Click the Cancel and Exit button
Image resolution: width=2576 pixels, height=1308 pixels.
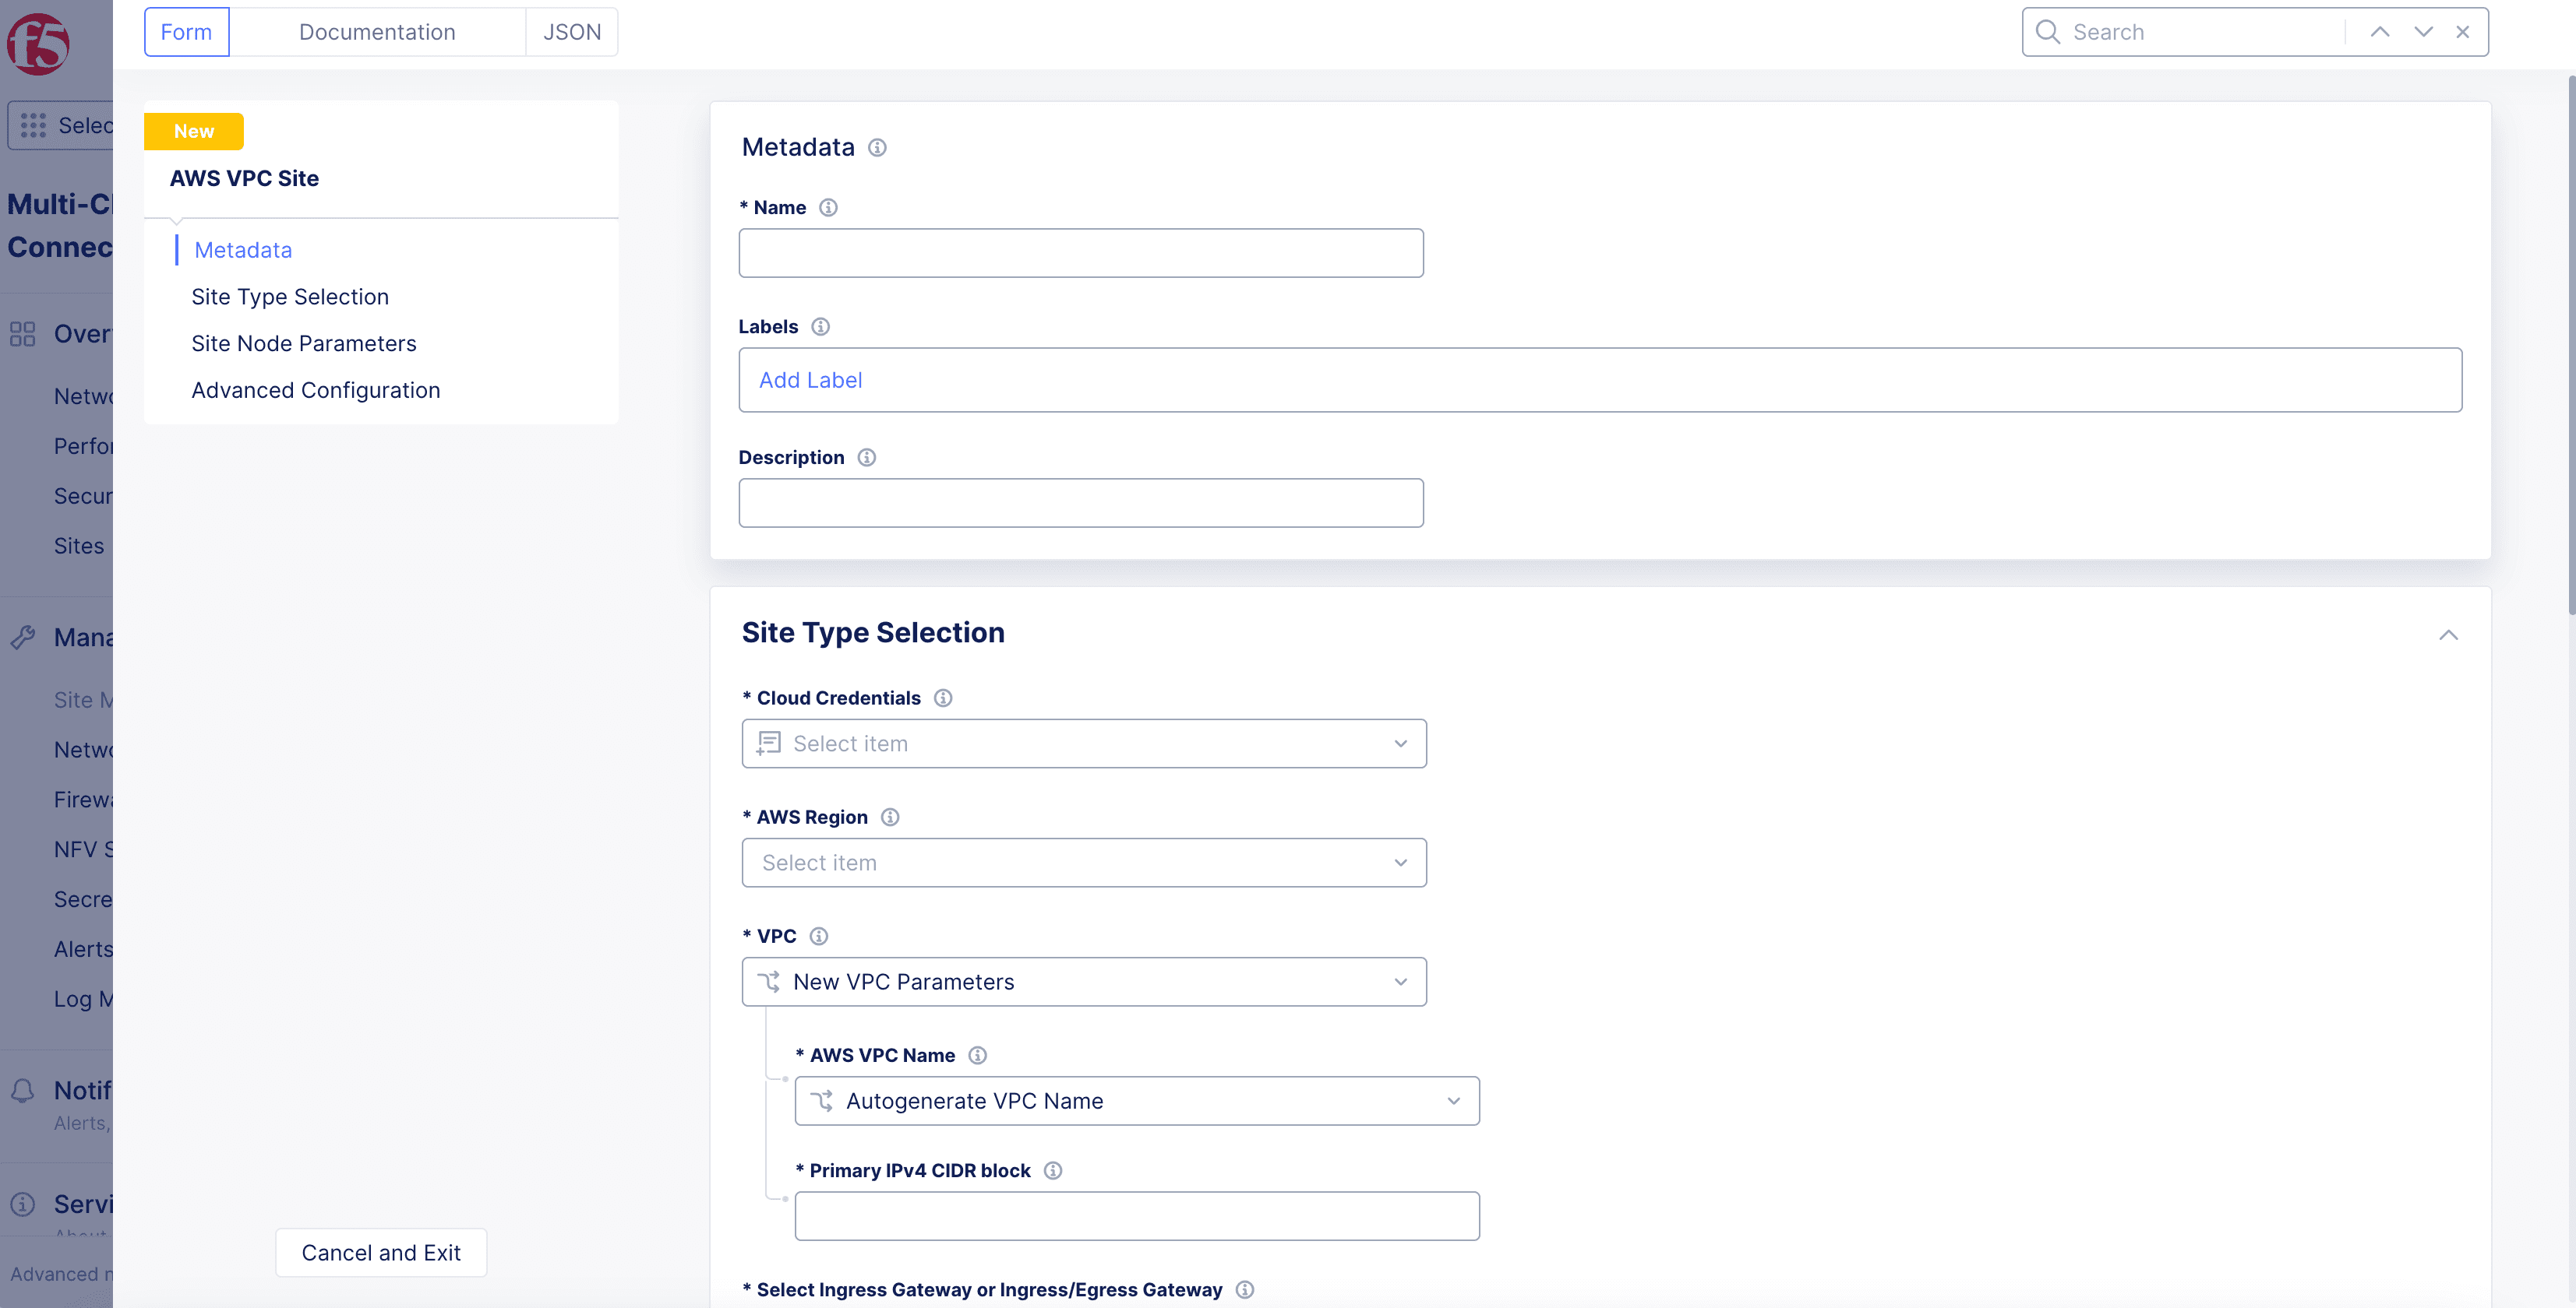(x=381, y=1251)
